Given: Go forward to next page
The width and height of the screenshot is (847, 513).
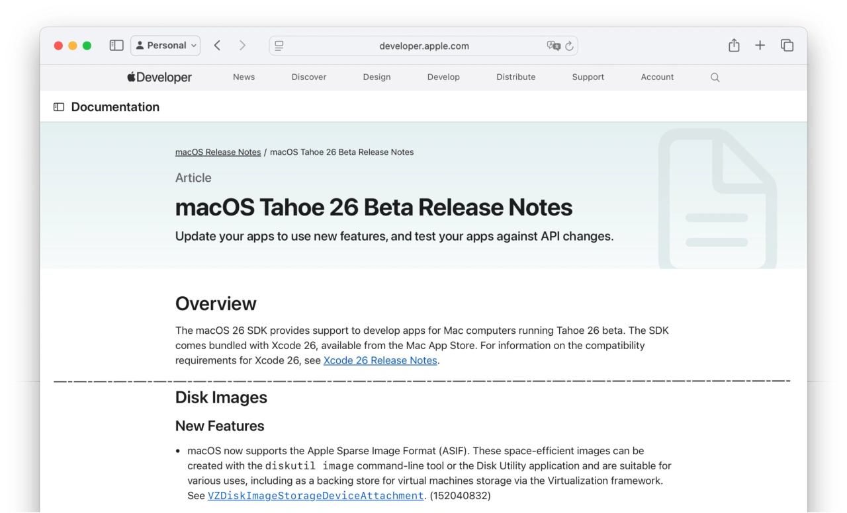Looking at the screenshot, I should 242,46.
